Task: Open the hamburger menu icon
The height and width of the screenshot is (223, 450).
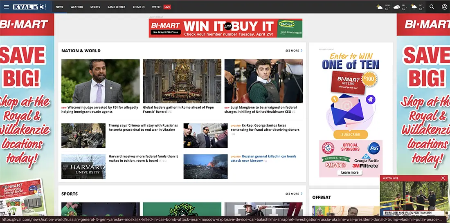Action: point(6,7)
